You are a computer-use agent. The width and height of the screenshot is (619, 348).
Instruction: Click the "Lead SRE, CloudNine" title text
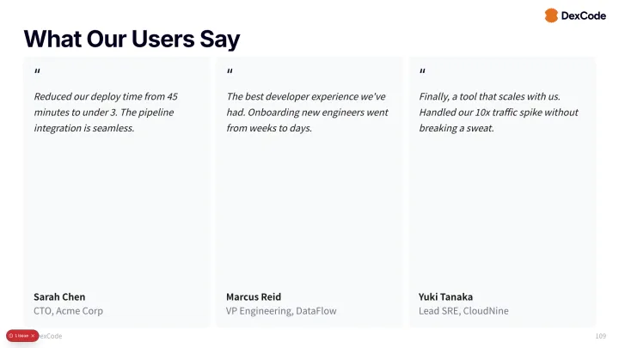pyautogui.click(x=463, y=310)
